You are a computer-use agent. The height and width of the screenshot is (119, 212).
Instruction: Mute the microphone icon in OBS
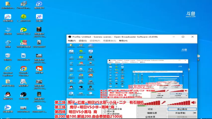point(164,103)
